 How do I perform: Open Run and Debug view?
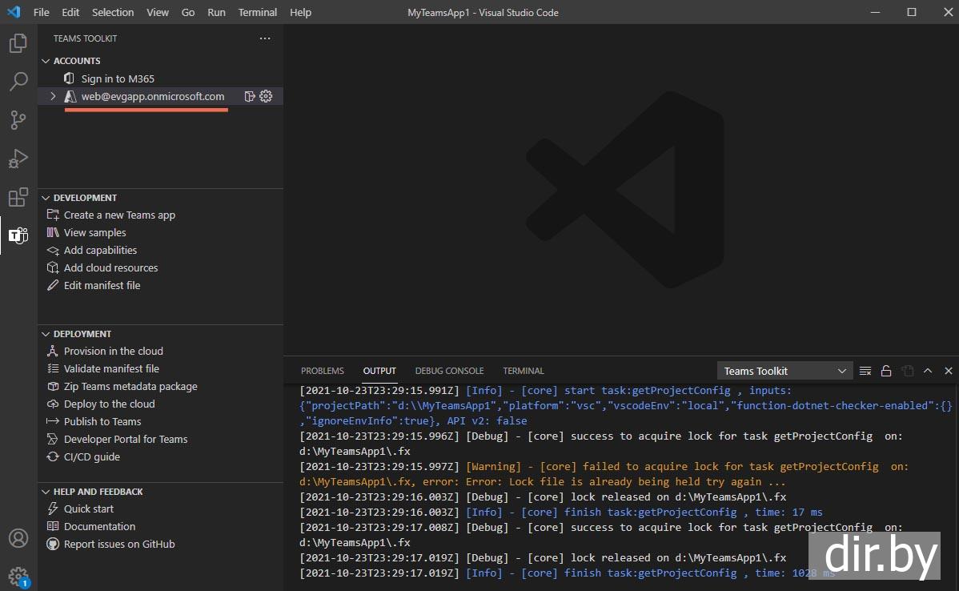(18, 159)
